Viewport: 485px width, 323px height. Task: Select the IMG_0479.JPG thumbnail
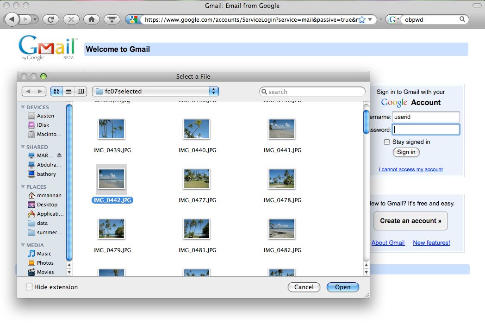112,229
